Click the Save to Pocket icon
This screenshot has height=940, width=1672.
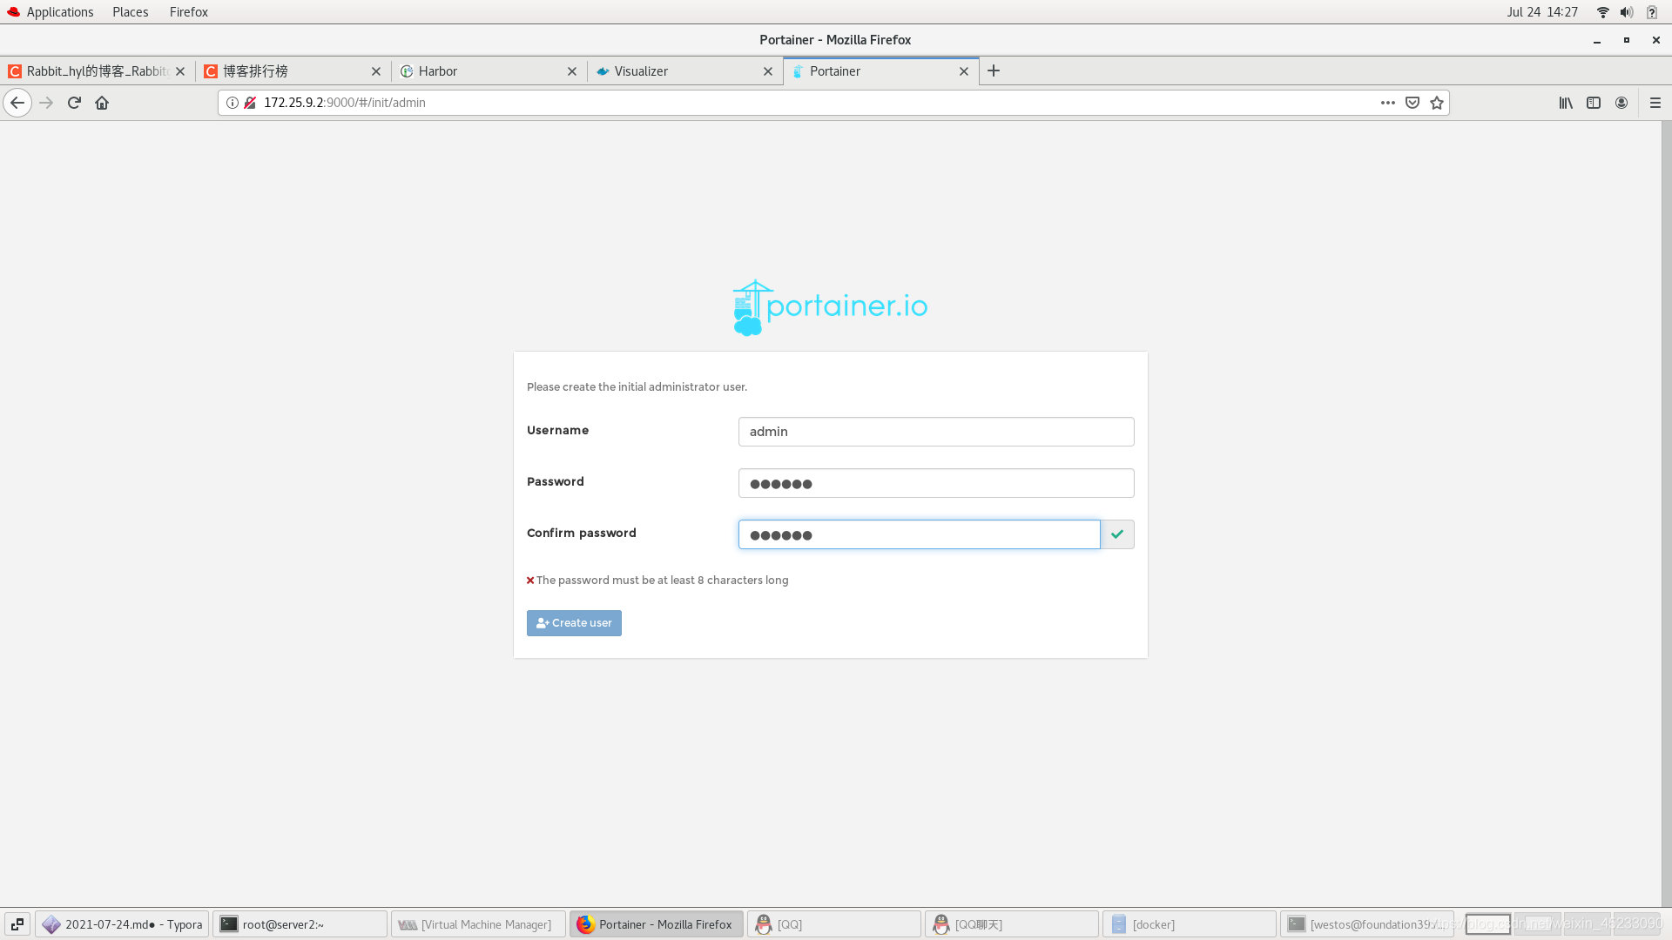pyautogui.click(x=1412, y=103)
